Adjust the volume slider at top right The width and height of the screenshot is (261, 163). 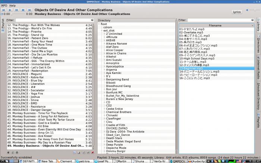pos(255,10)
